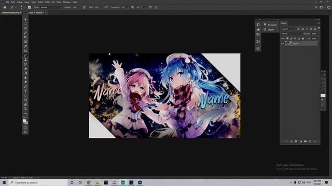332x186 pixels.
Task: Create new group folder in Layers panel
Action: pyautogui.click(x=306, y=141)
